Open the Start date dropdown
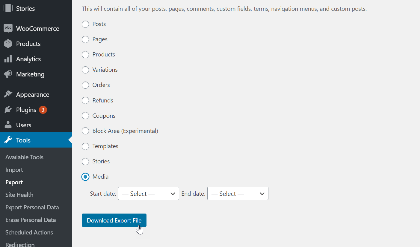The image size is (420, 247). [148, 193]
